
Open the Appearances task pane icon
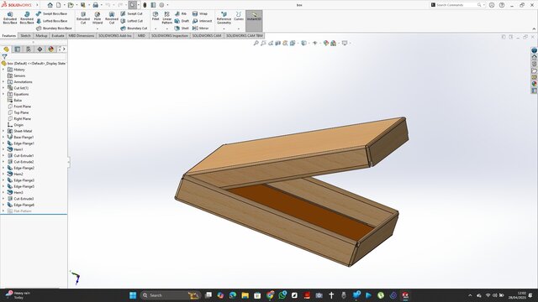click(x=535, y=84)
